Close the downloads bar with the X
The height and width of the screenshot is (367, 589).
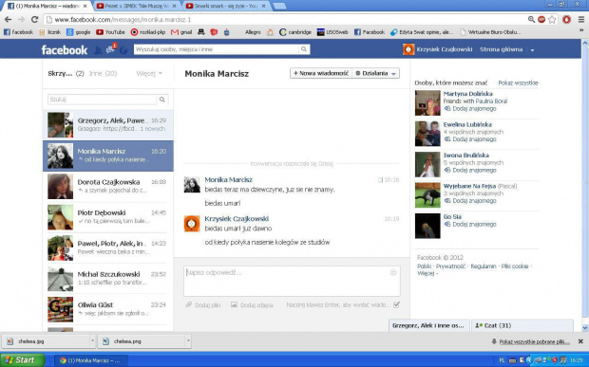[x=580, y=341]
